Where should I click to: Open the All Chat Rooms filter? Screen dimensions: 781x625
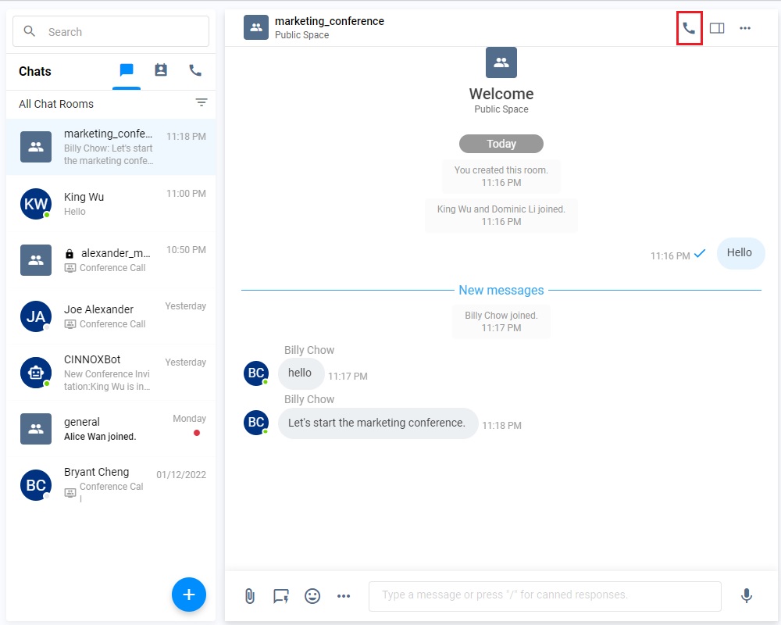pyautogui.click(x=201, y=103)
